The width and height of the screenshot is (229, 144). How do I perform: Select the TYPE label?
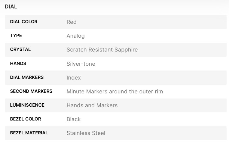click(16, 36)
